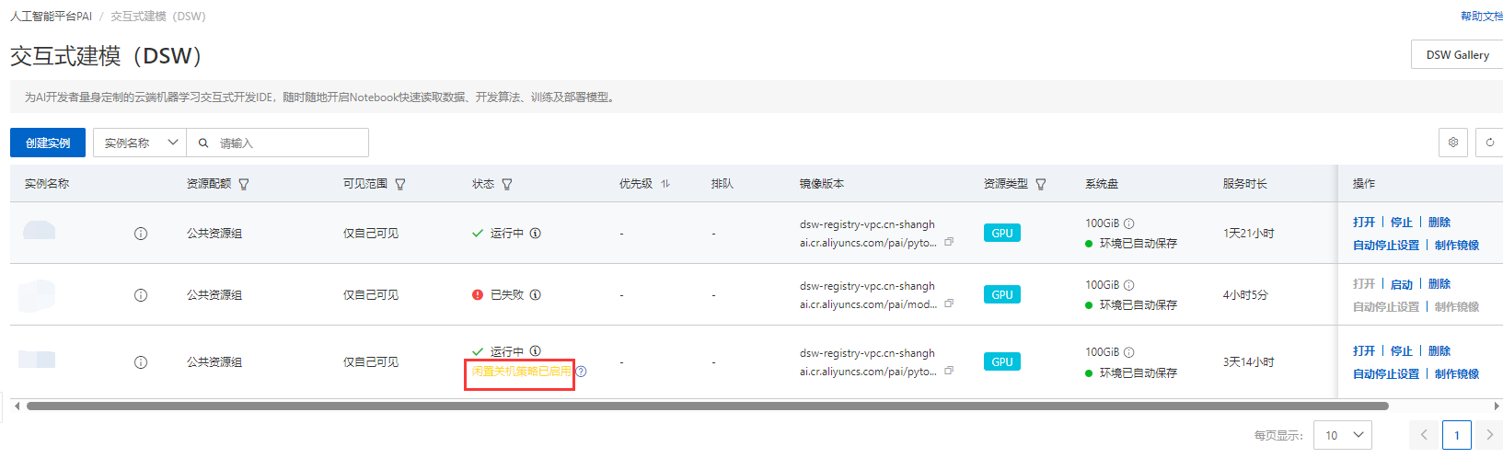Click the filter icon beside 可见范围
The height and width of the screenshot is (458, 1503).
coord(400,184)
